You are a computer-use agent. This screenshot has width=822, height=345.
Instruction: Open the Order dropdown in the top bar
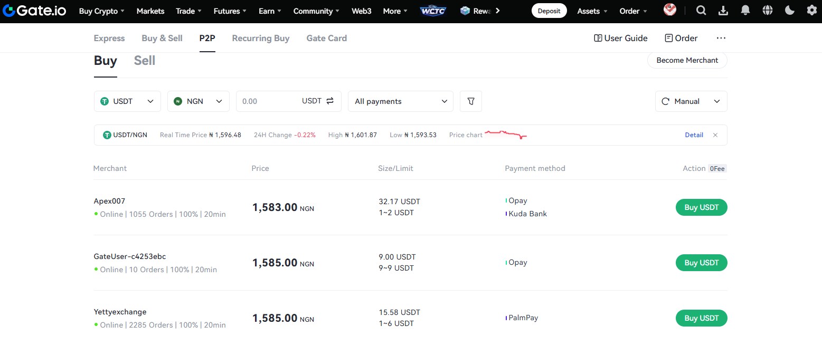(634, 11)
